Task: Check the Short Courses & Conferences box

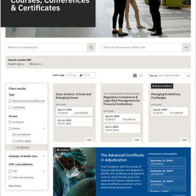Action: (10, 101)
